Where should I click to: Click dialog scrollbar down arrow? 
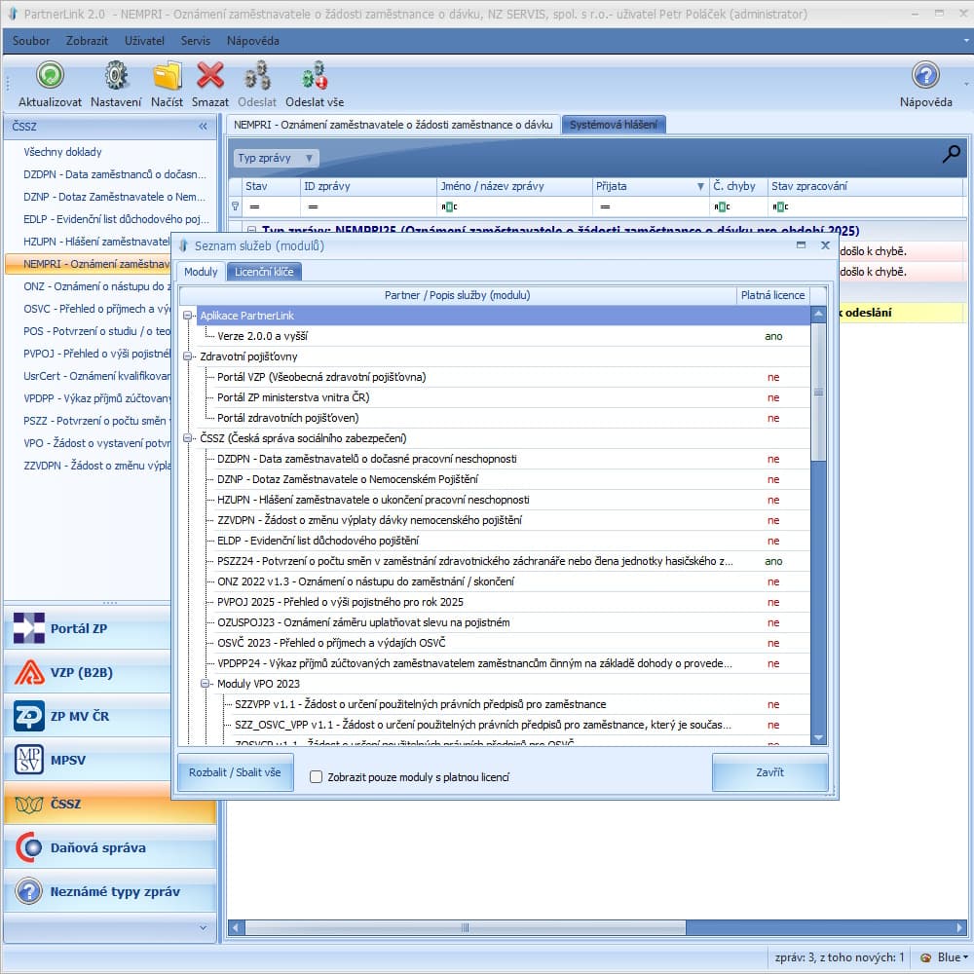818,737
